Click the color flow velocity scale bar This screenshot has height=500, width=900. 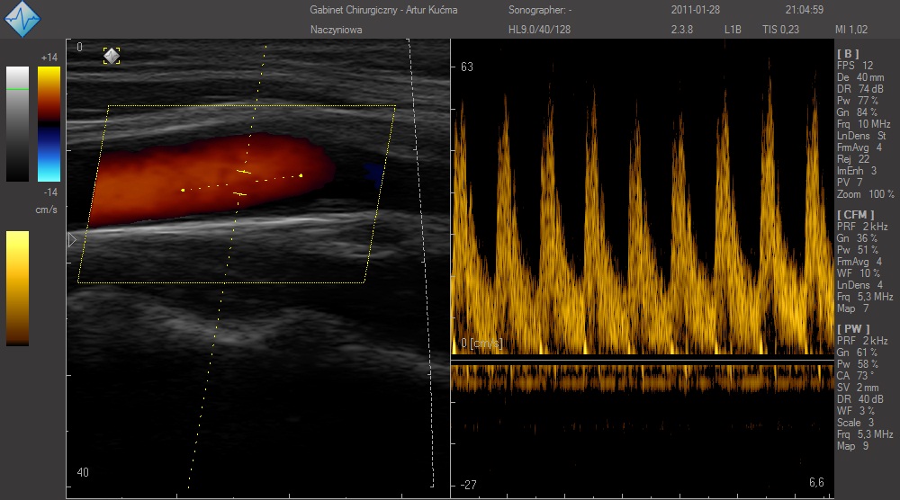49,124
